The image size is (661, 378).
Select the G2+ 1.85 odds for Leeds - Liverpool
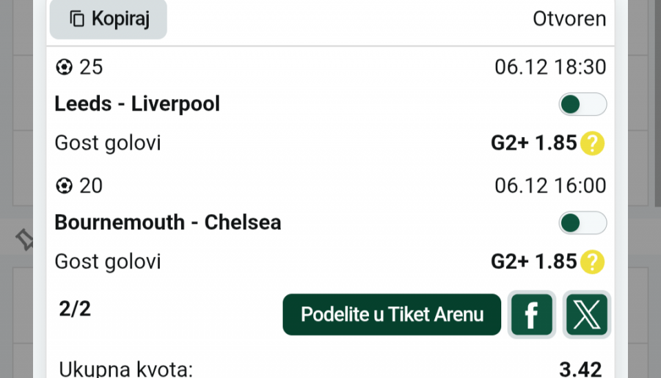click(x=533, y=143)
